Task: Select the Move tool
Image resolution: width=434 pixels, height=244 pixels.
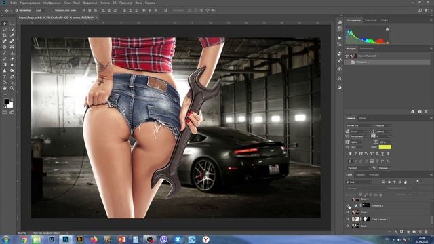Action: tap(5, 24)
